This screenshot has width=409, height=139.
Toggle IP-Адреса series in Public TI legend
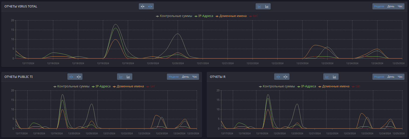[x=101, y=86]
